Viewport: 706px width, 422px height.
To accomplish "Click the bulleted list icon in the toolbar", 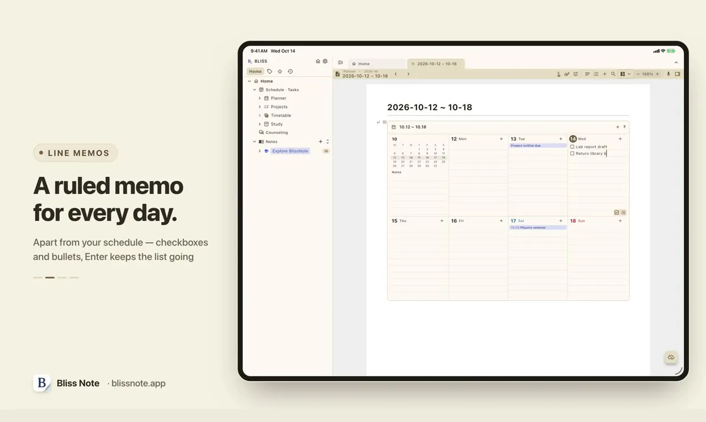I will pos(596,74).
